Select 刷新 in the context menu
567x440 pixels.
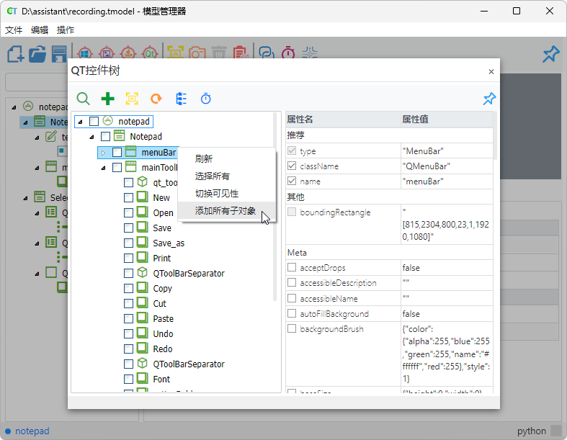pyautogui.click(x=204, y=159)
